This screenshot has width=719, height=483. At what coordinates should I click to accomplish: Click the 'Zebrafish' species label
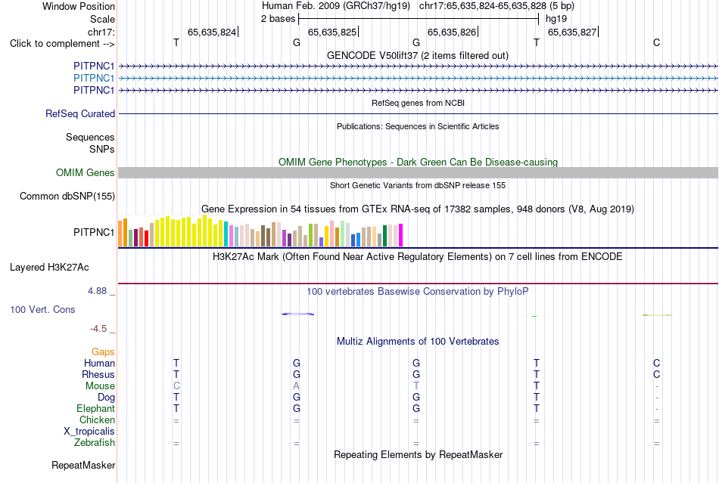click(95, 443)
